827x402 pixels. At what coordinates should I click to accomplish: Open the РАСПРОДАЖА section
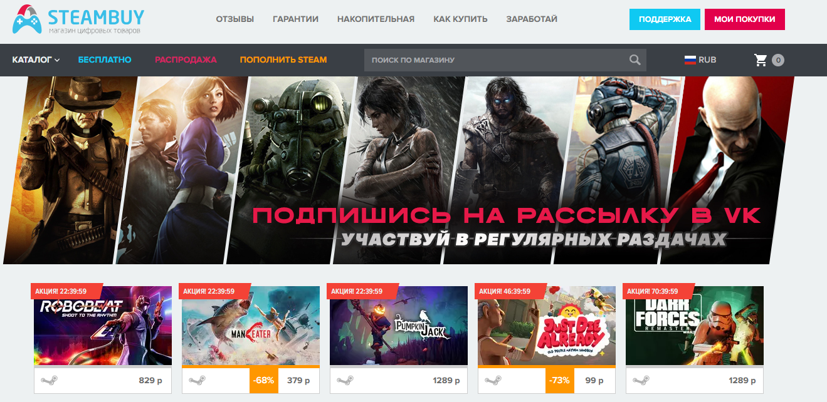186,60
